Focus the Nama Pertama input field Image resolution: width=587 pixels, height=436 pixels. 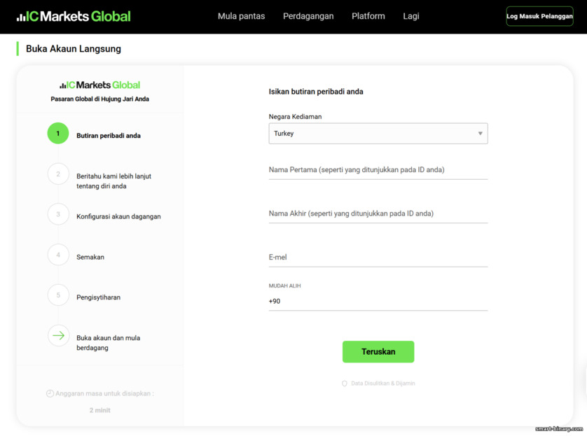pos(378,170)
